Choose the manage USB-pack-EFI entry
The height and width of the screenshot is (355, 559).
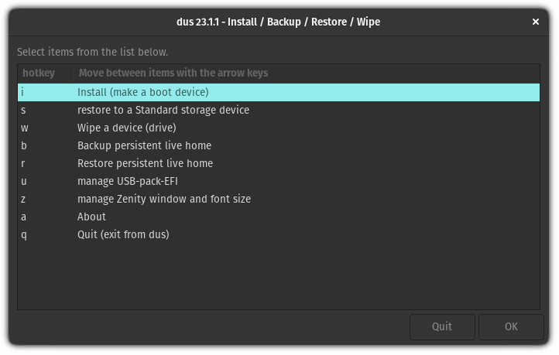tap(129, 181)
